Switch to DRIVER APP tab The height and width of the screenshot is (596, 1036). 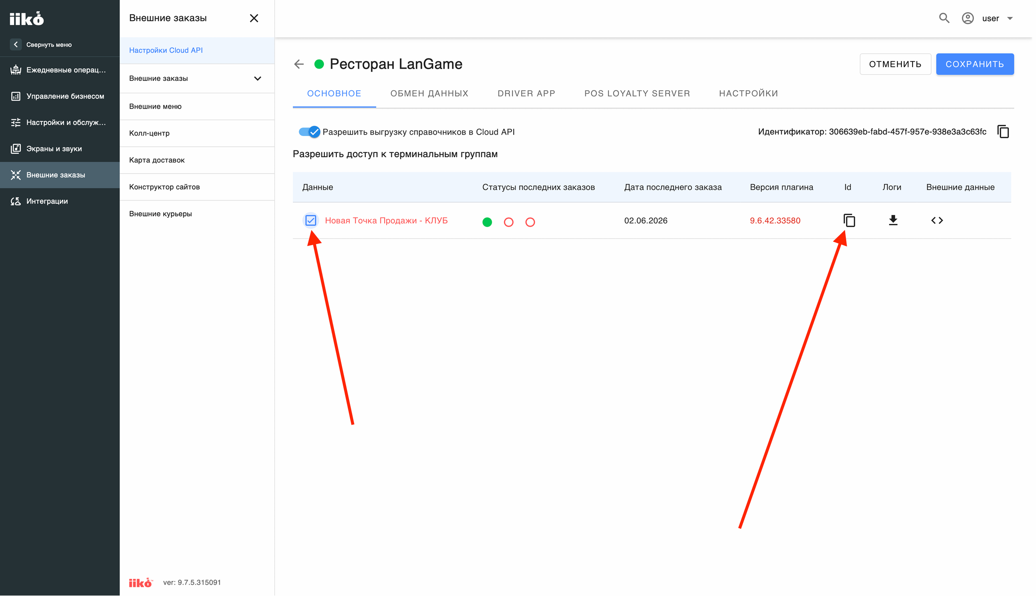(526, 94)
